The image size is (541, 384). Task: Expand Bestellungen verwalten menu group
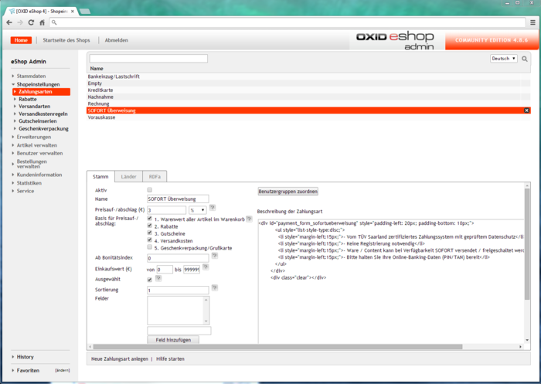[x=32, y=164]
